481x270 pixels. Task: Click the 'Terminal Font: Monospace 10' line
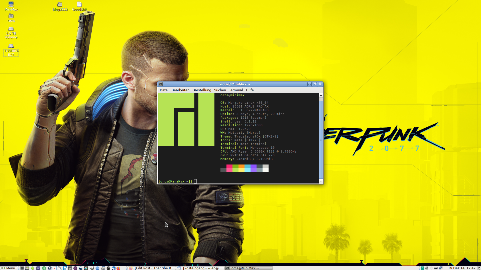pyautogui.click(x=247, y=148)
